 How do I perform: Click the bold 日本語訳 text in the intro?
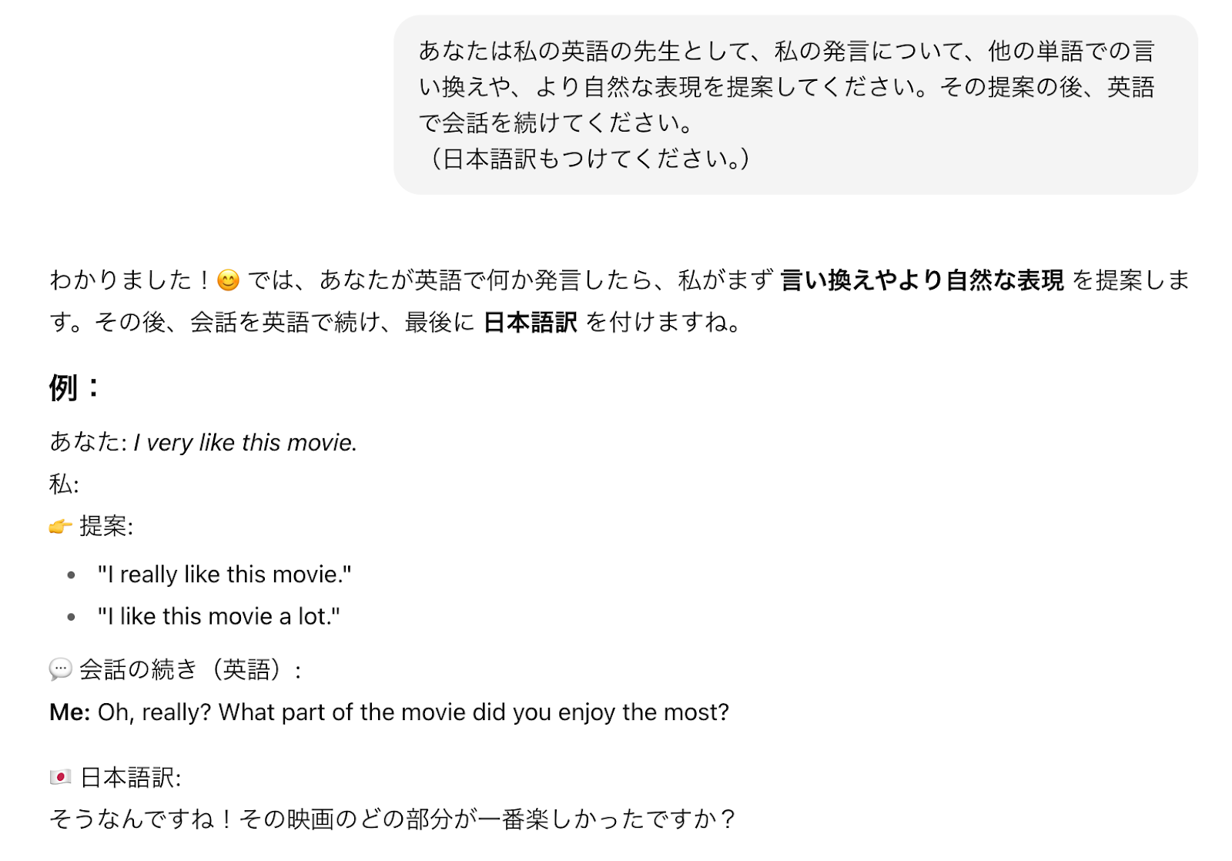[x=531, y=323]
